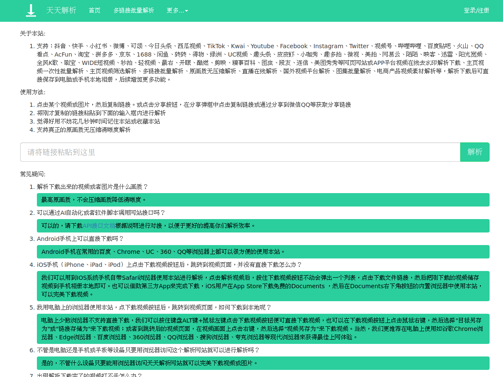503x377 pixels.
Task: Open the 登录/注册 link
Action: point(476,10)
